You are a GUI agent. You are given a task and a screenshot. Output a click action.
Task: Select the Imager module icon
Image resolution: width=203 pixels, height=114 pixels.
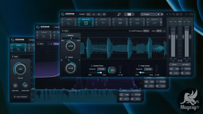[137, 23]
